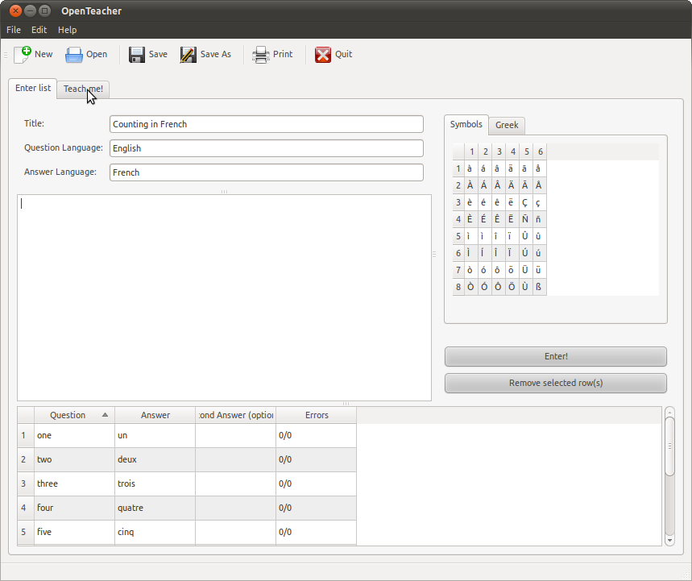Image resolution: width=692 pixels, height=581 pixels.
Task: Open the File menu
Action: point(14,30)
